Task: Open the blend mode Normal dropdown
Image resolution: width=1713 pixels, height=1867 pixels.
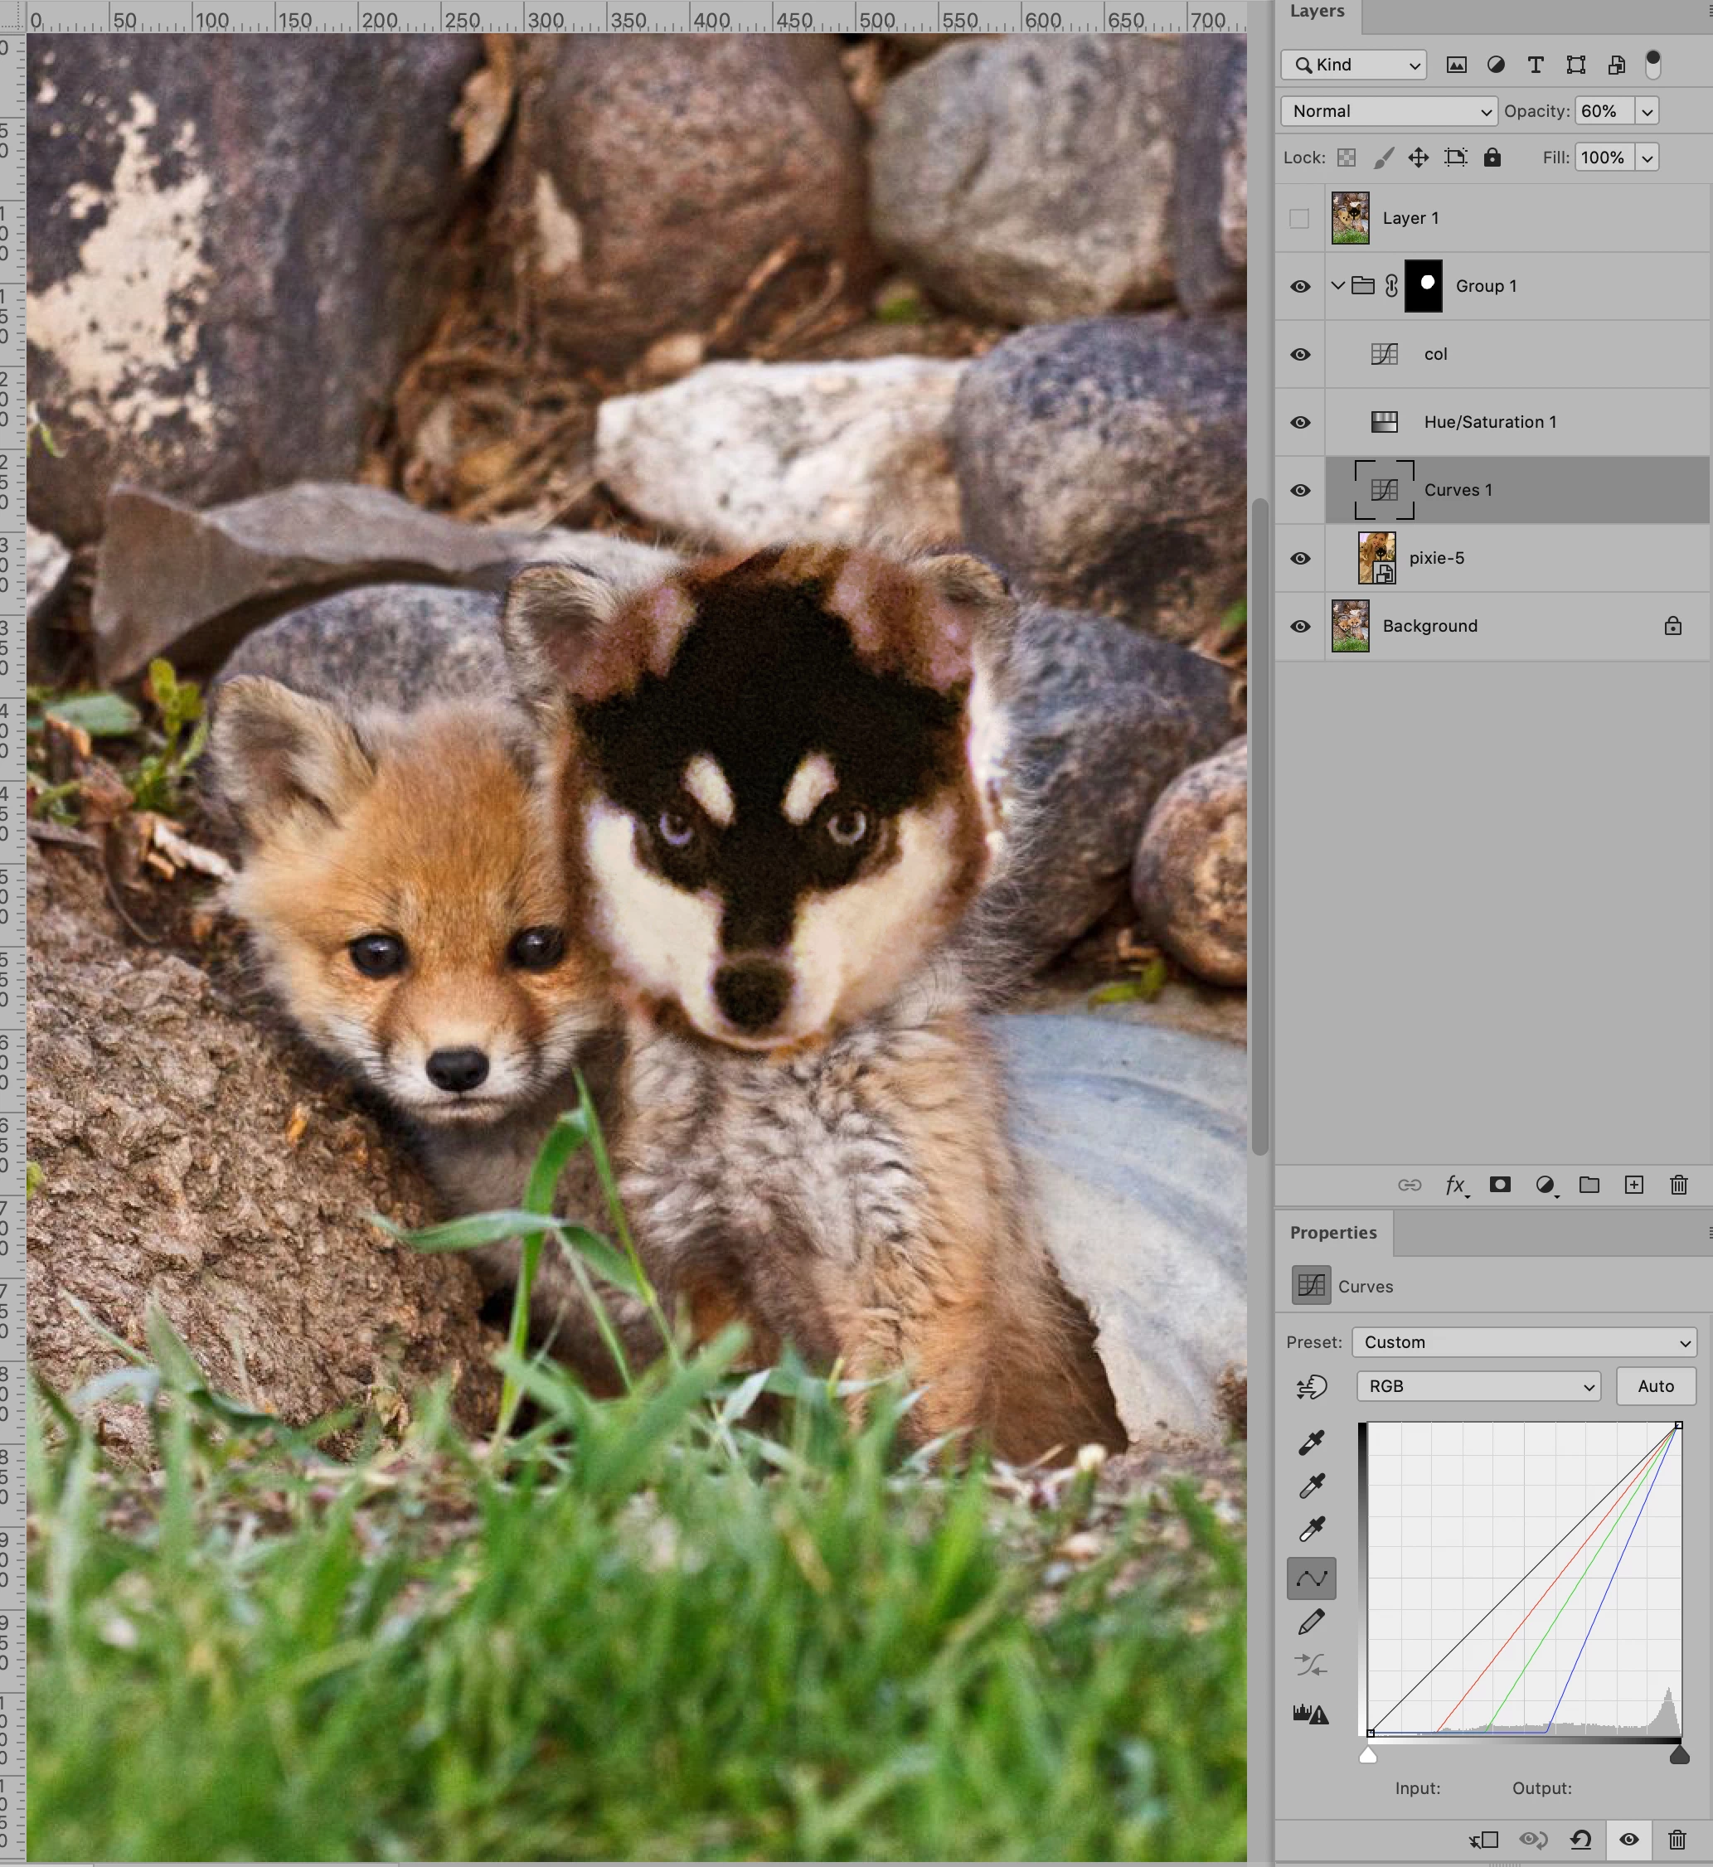Action: tap(1388, 111)
